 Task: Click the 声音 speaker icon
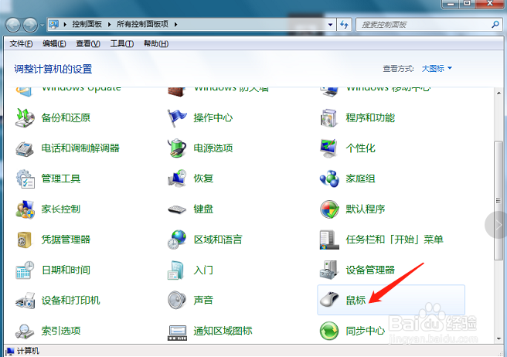(177, 300)
